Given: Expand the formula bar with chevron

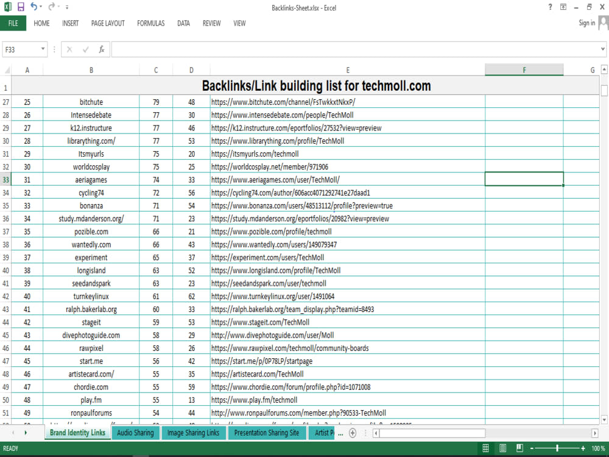Looking at the screenshot, I should (x=603, y=49).
